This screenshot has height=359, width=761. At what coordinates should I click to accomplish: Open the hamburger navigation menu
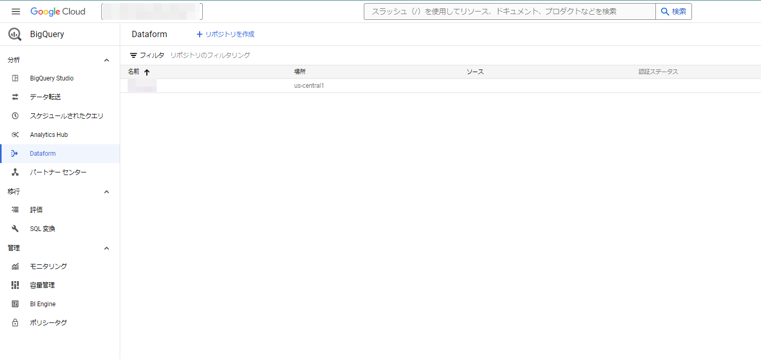click(x=15, y=11)
